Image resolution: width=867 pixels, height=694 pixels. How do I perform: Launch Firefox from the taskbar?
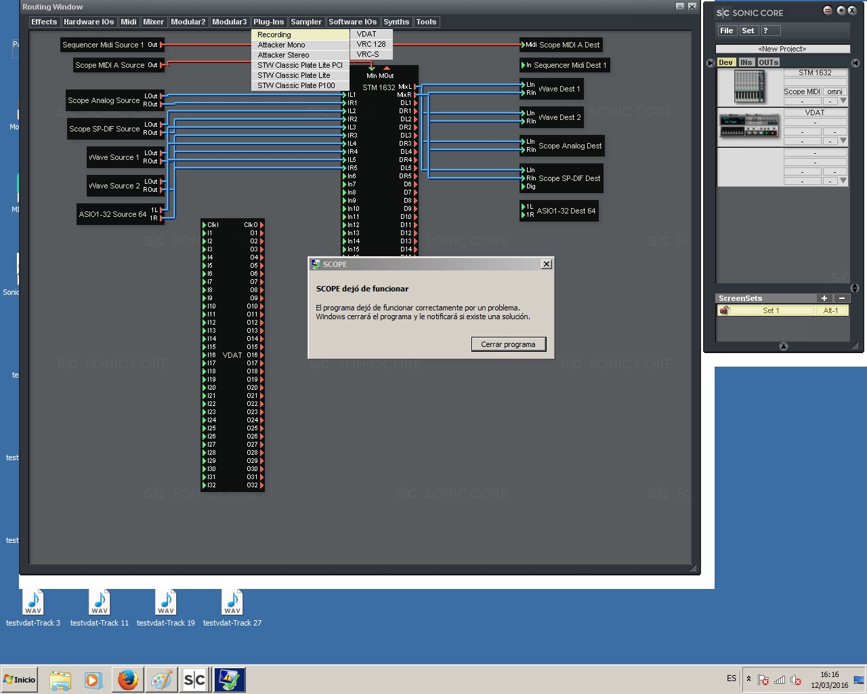tap(128, 680)
